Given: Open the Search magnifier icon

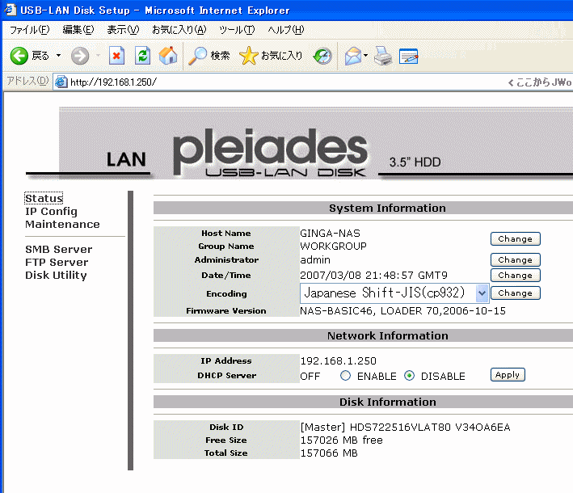Looking at the screenshot, I should pos(198,56).
